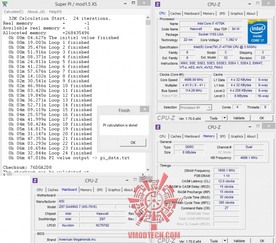
Task: Click Tools button in top CPU-Z window
Action: (x=214, y=118)
